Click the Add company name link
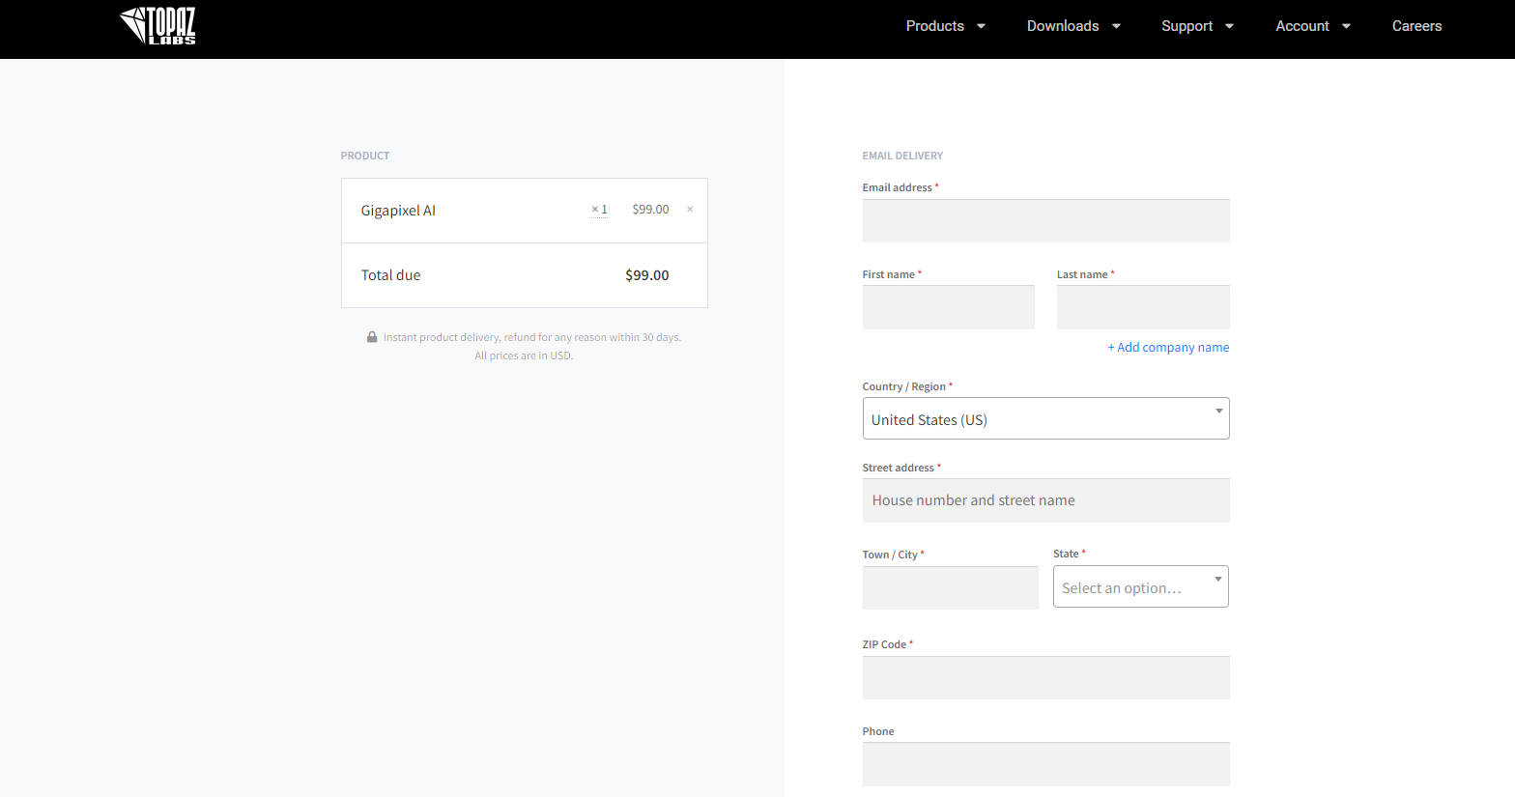Viewport: 1515px width, 797px height. tap(1168, 348)
